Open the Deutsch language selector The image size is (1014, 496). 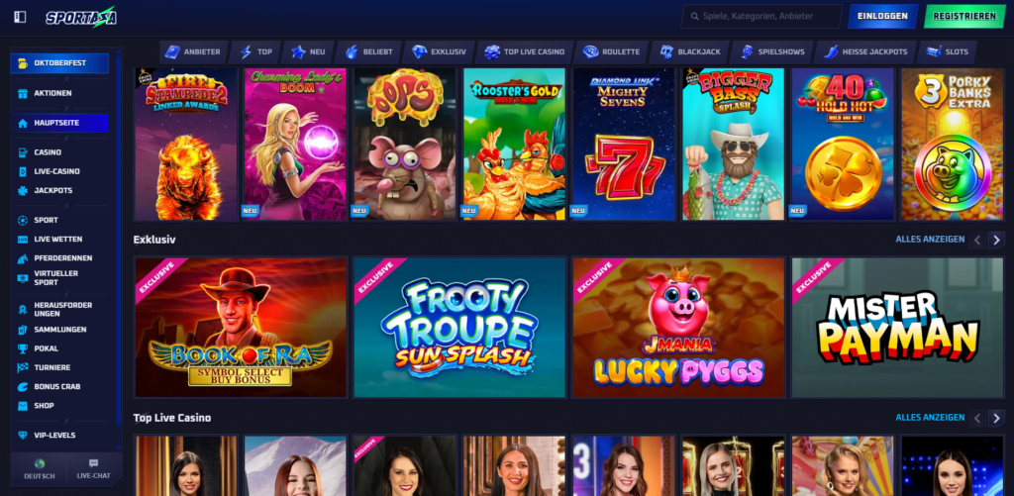point(40,469)
